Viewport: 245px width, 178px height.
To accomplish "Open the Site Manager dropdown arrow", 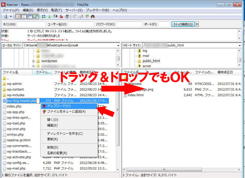I will coord(11,17).
